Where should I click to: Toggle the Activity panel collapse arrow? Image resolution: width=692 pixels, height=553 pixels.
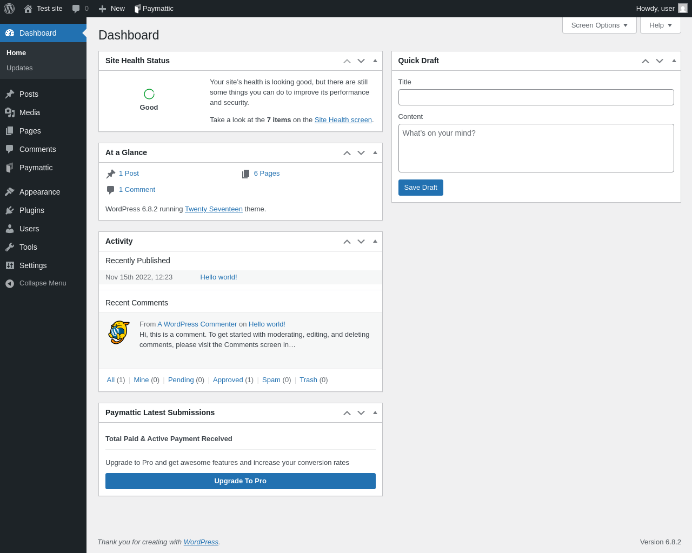click(375, 241)
